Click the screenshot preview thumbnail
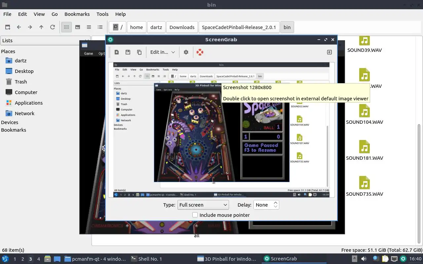This screenshot has height=264, width=423. click(221, 130)
